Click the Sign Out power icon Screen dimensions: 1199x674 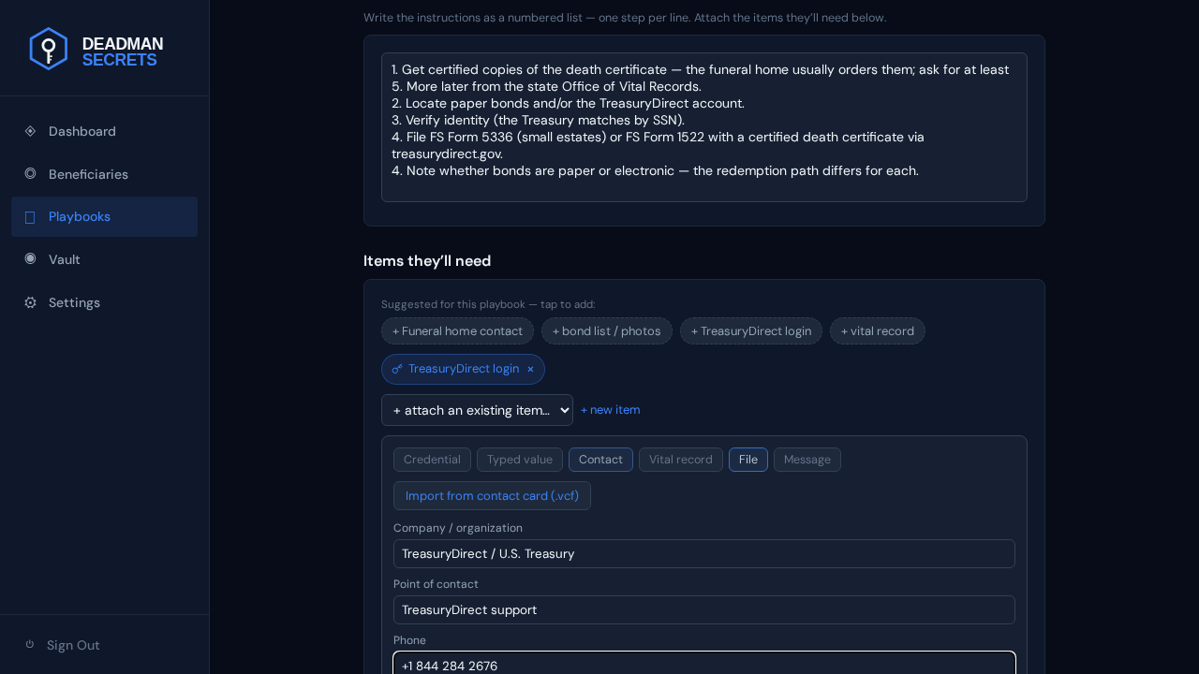[30, 644]
